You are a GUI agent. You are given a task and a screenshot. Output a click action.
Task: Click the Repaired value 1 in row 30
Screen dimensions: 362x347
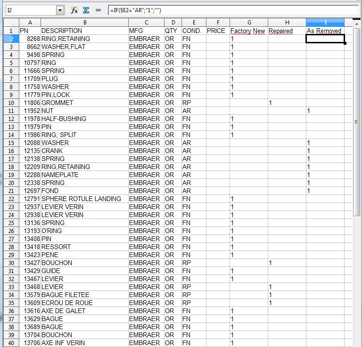point(287,263)
